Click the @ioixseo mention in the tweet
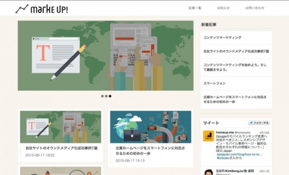 [x=223, y=158]
